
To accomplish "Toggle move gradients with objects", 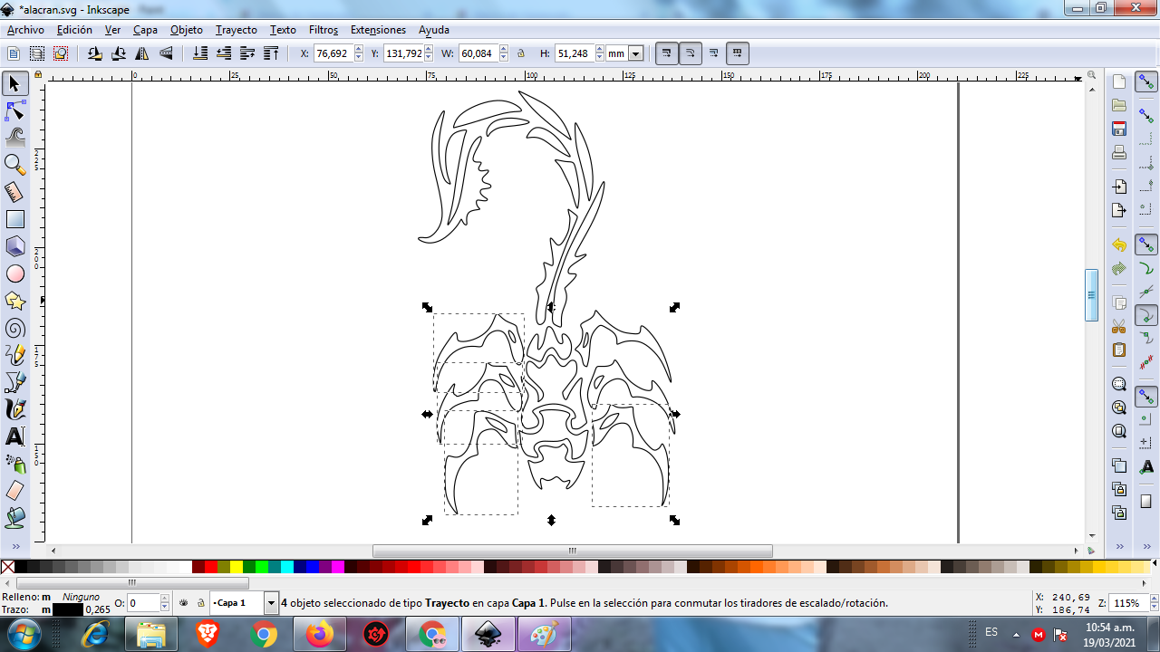I will pyautogui.click(x=713, y=53).
